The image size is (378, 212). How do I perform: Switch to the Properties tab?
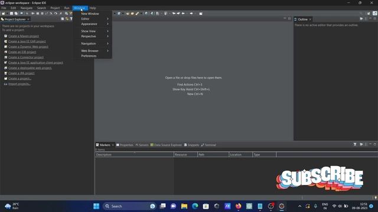tap(125, 145)
